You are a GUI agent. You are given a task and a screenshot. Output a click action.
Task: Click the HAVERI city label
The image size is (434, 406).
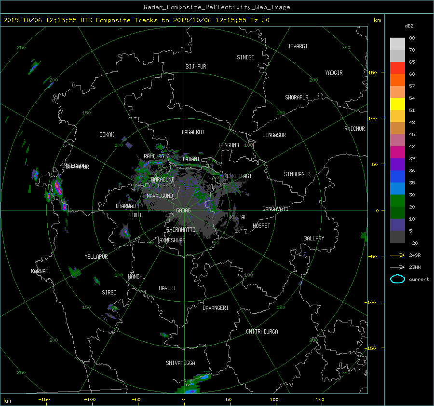click(167, 288)
